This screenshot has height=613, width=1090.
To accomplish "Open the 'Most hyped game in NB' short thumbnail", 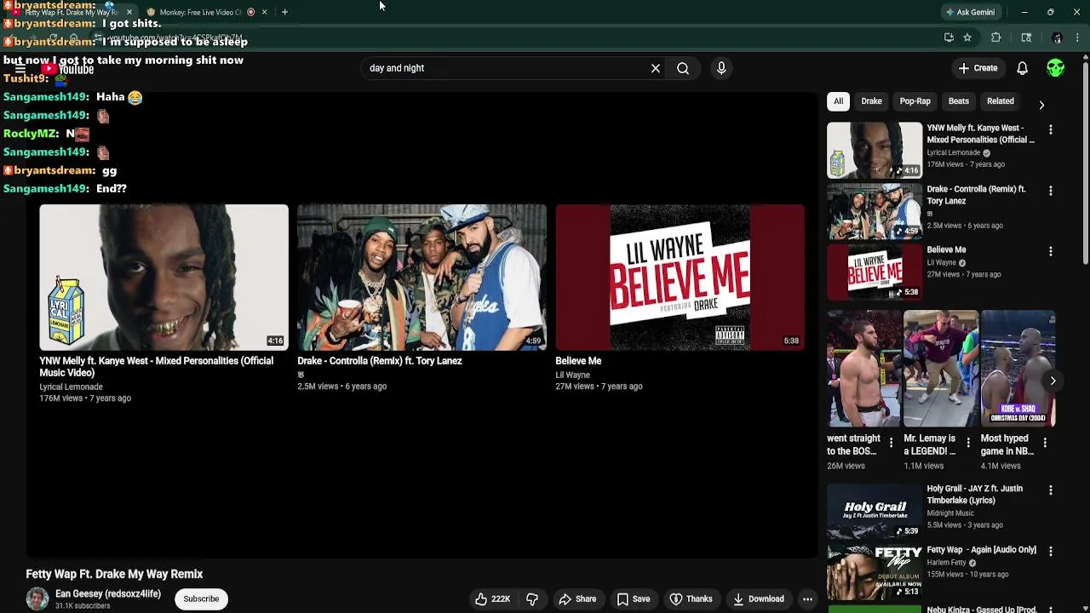I will (x=1018, y=368).
